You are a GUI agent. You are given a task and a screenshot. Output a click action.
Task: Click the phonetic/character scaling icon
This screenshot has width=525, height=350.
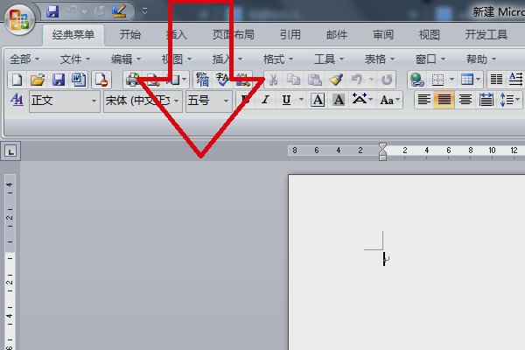[x=360, y=100]
